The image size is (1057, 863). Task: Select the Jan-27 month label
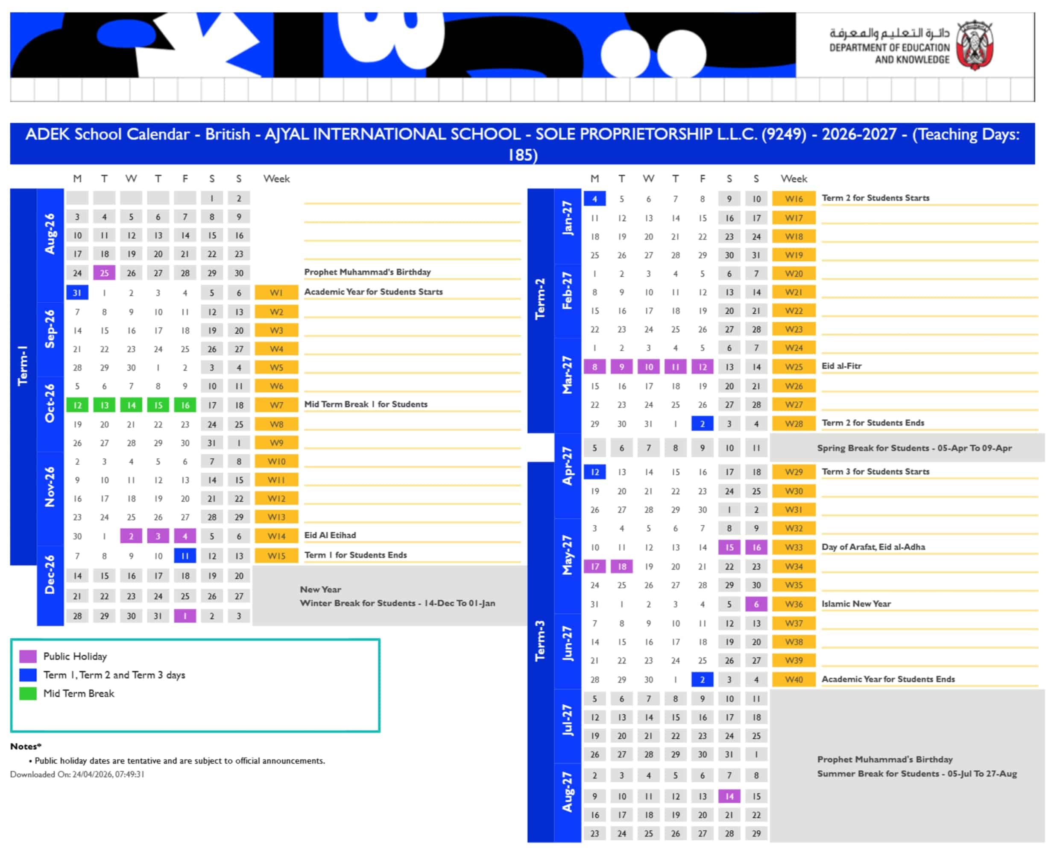point(567,218)
